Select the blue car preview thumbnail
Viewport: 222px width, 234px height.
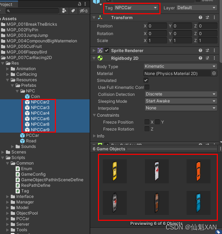[198, 203]
